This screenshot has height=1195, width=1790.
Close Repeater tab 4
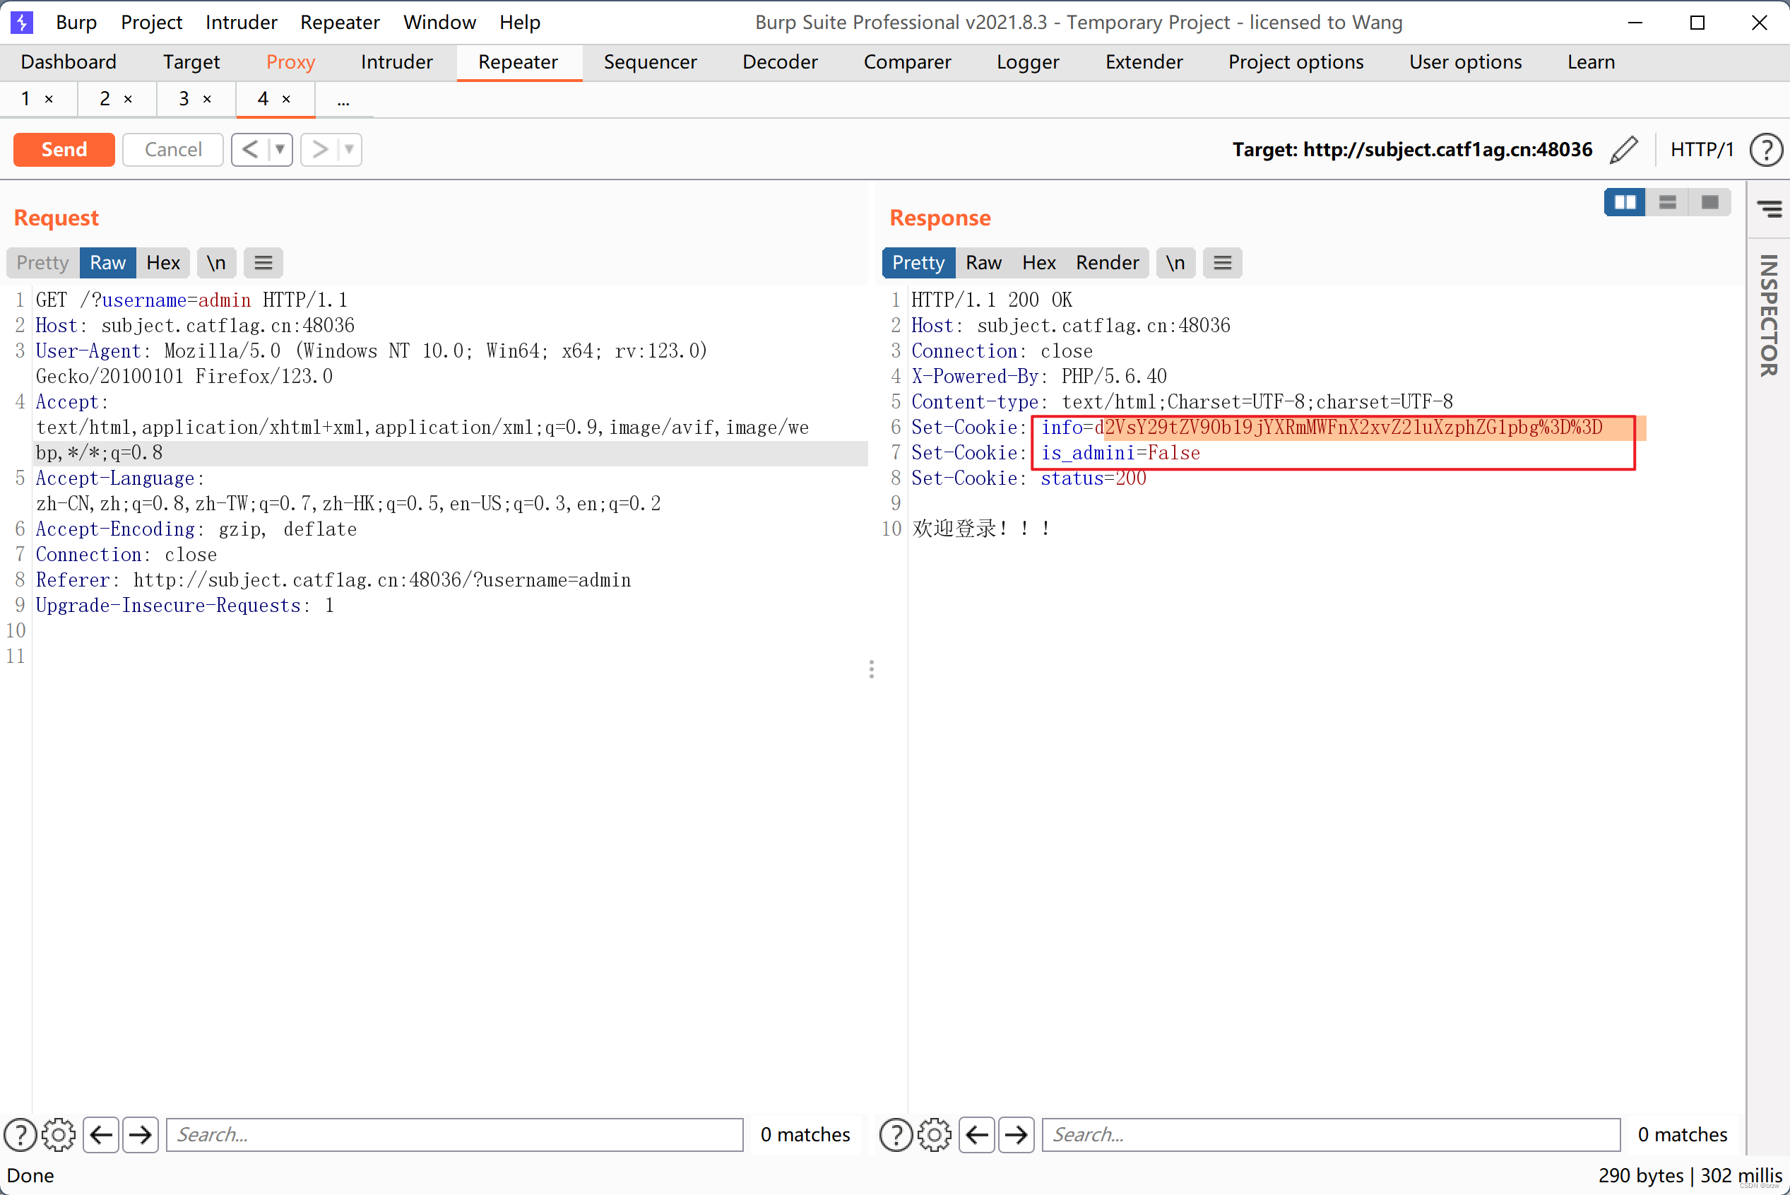[x=286, y=99]
